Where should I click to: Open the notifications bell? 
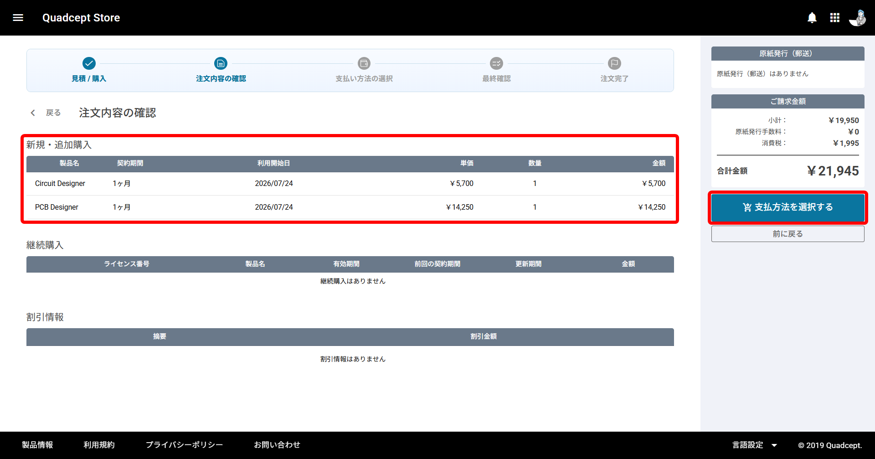tap(812, 18)
